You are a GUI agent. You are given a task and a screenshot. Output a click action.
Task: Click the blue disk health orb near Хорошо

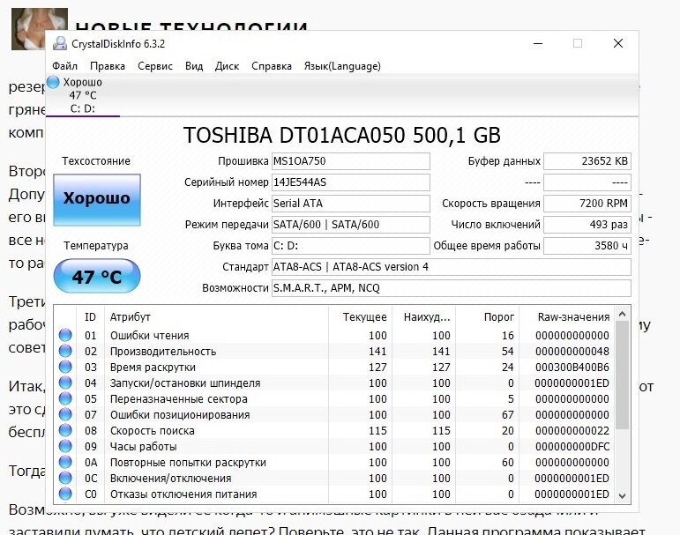click(x=53, y=81)
